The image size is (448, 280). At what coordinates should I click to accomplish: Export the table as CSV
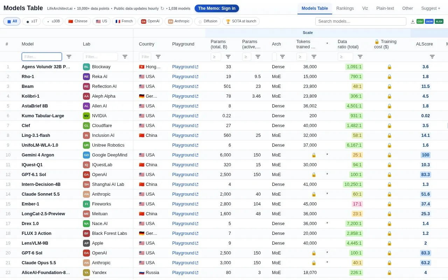[420, 21]
